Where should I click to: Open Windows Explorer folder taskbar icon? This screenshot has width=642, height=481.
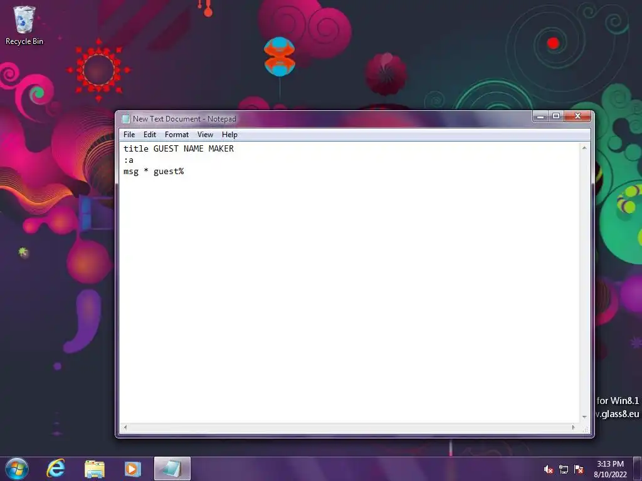point(95,468)
